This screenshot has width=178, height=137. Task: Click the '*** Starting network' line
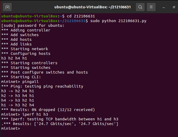[24, 49]
